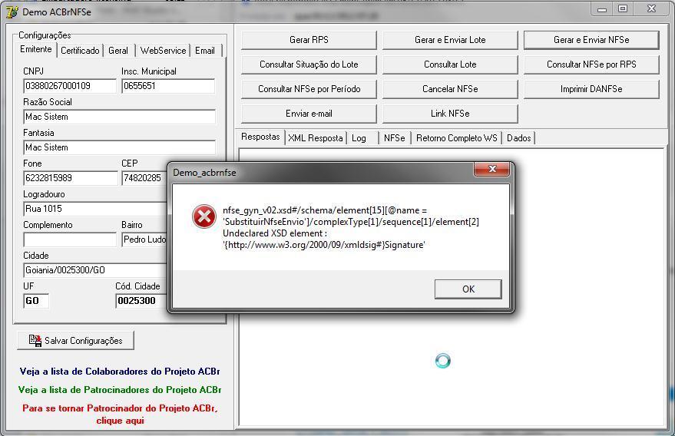Open the list of Patrocinadores link
675x436 pixels.
[120, 390]
